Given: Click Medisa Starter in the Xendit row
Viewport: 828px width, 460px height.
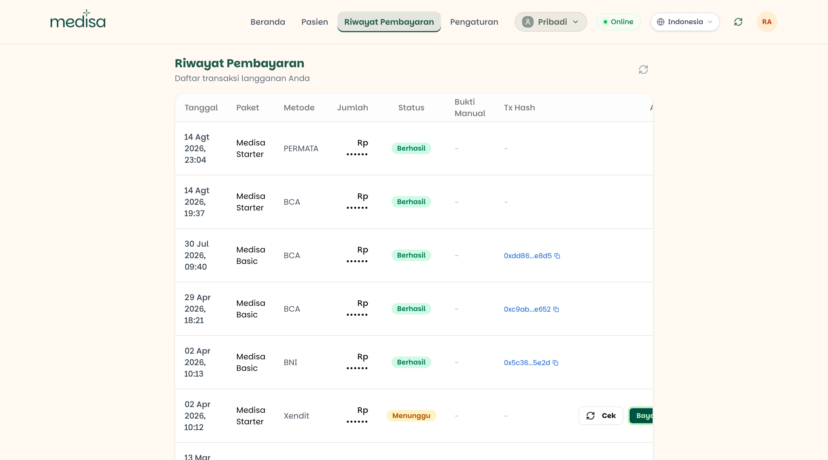Looking at the screenshot, I should pos(251,415).
